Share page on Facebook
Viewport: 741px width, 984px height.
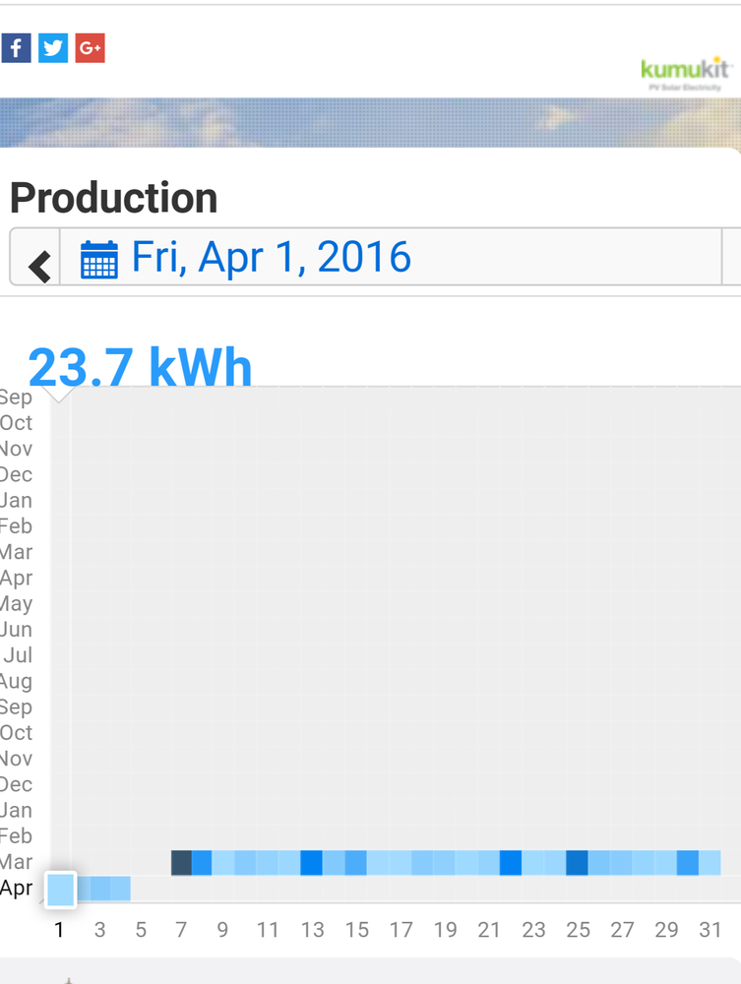click(17, 47)
